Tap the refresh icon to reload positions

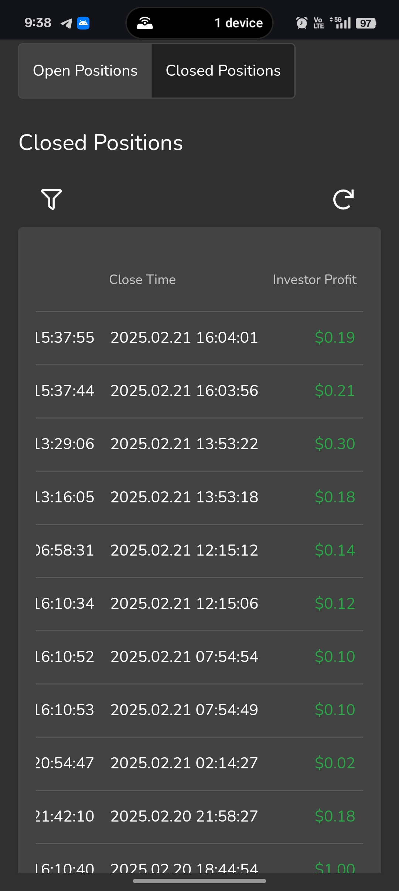point(343,199)
